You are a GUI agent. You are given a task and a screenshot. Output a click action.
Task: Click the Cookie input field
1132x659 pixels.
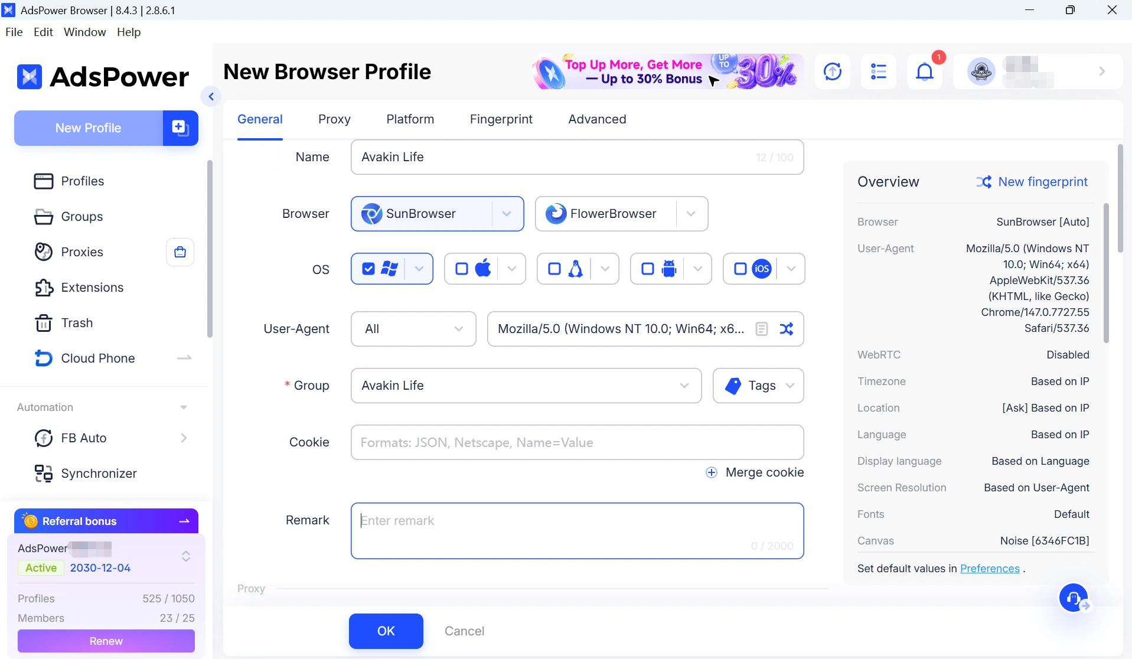(578, 442)
